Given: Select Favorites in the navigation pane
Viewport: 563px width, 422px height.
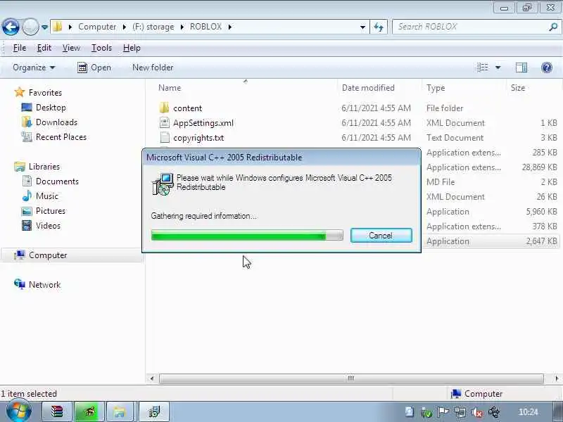Looking at the screenshot, I should (x=45, y=93).
